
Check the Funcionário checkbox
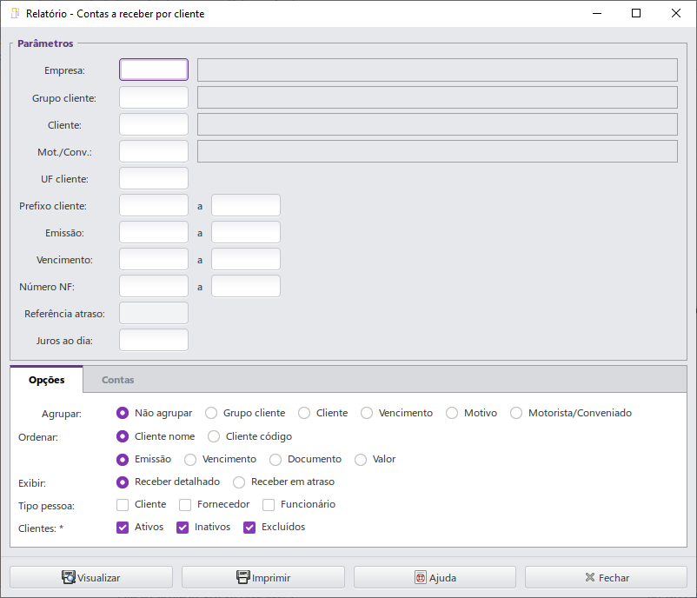(269, 505)
